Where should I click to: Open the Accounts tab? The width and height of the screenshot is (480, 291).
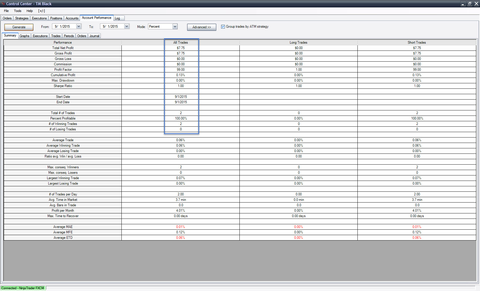tap(72, 18)
